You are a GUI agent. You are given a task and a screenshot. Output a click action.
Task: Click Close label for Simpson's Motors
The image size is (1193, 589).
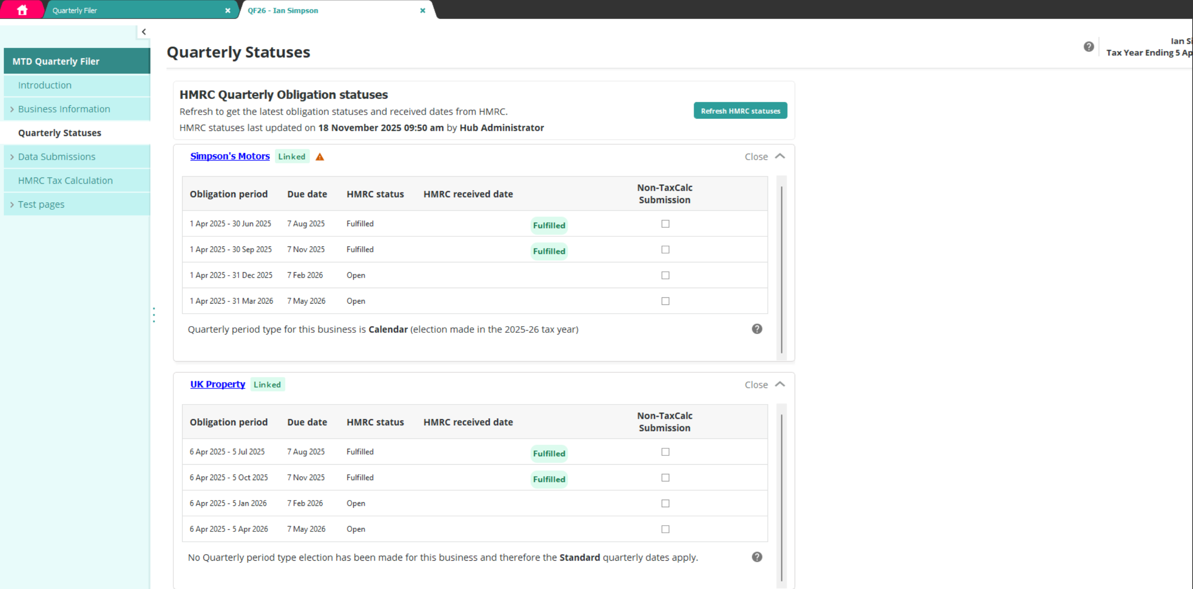coord(756,157)
